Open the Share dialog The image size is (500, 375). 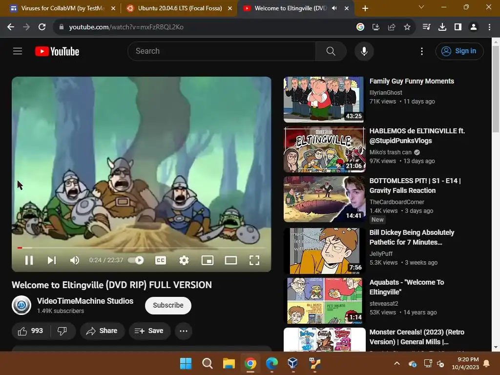coord(102,331)
